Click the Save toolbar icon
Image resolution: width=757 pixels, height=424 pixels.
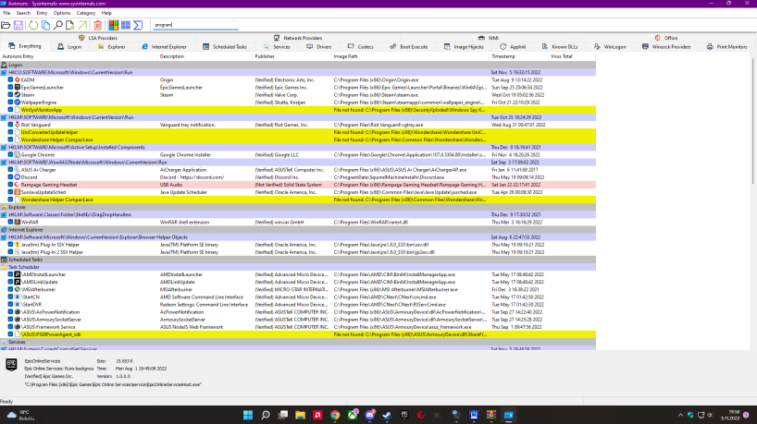coord(19,25)
